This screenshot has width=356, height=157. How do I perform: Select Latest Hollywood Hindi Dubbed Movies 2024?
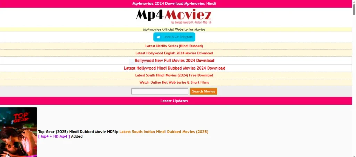coord(174,68)
